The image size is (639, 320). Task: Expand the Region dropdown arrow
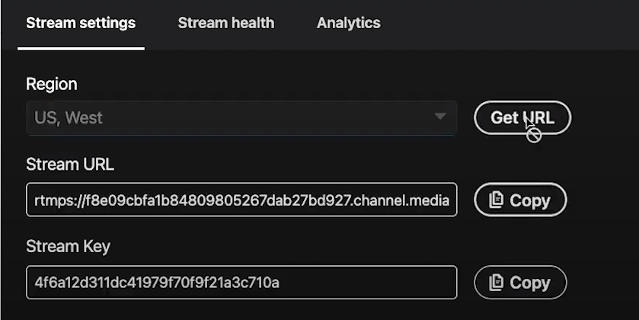440,117
